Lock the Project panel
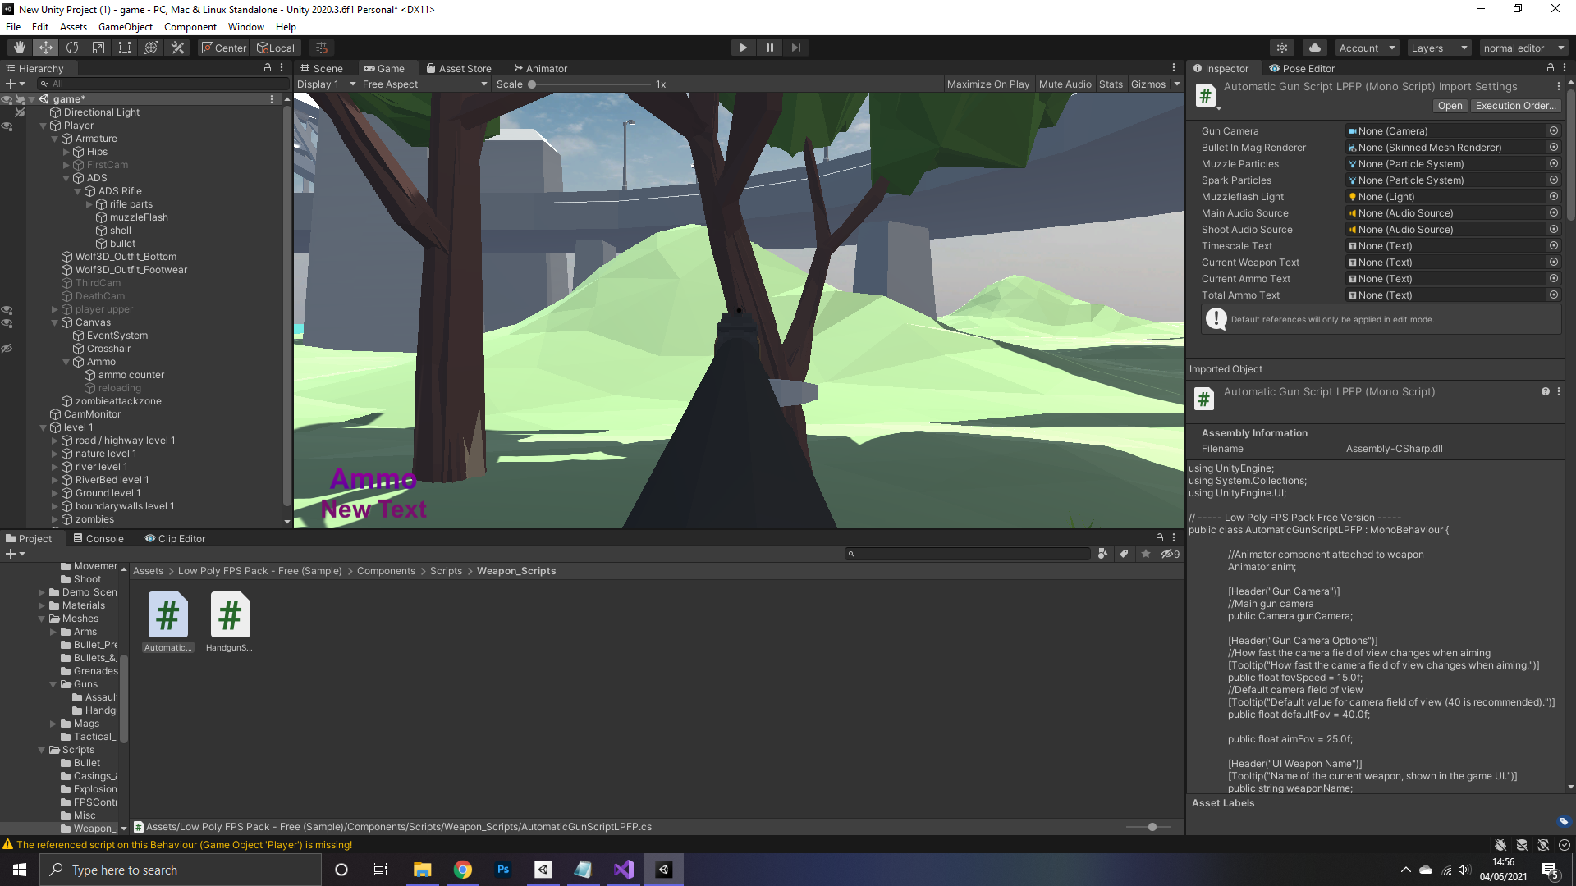This screenshot has height=886, width=1576. [x=1160, y=538]
